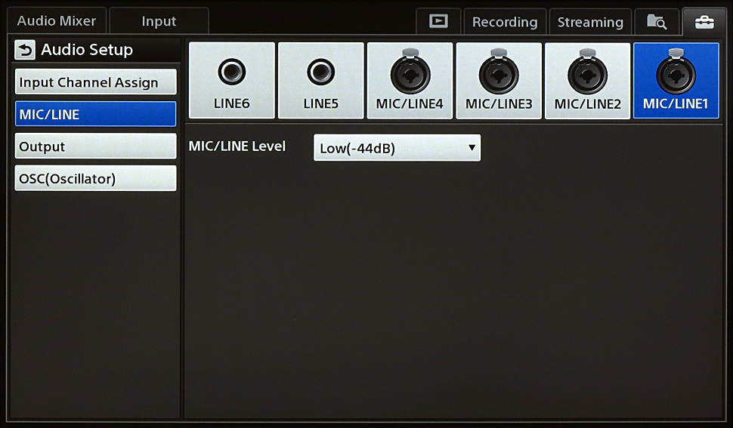The image size is (733, 428).
Task: Choose the MIC/LINE3 XLR combo input
Action: coord(499,81)
